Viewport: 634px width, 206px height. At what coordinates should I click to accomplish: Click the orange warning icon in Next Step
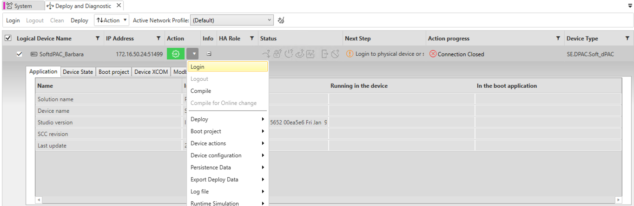(x=350, y=54)
